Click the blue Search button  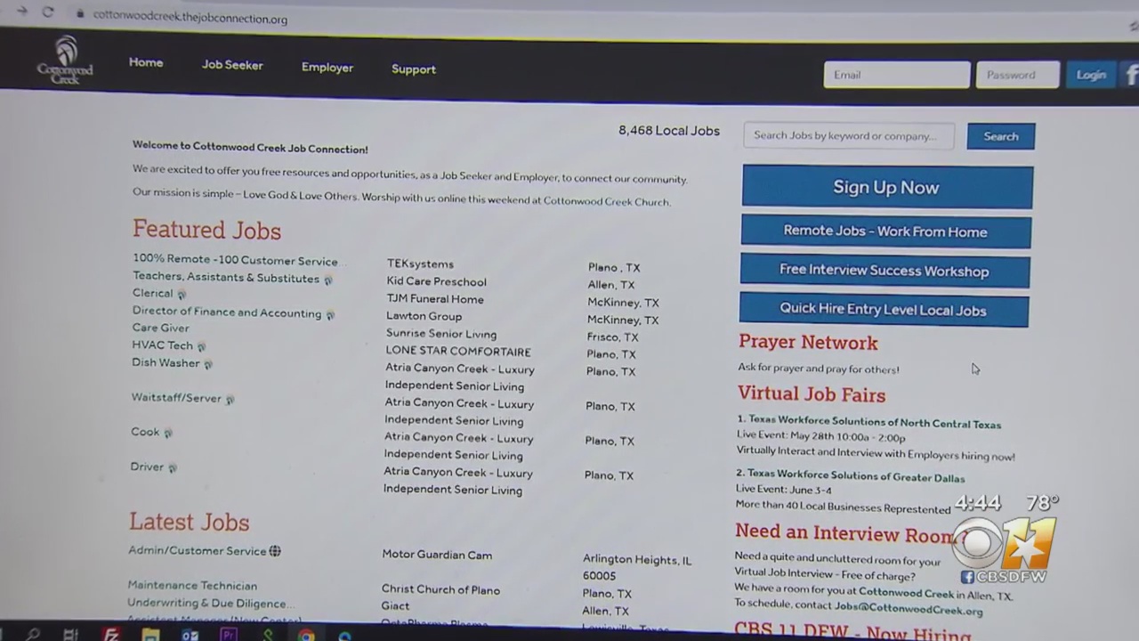tap(1001, 136)
